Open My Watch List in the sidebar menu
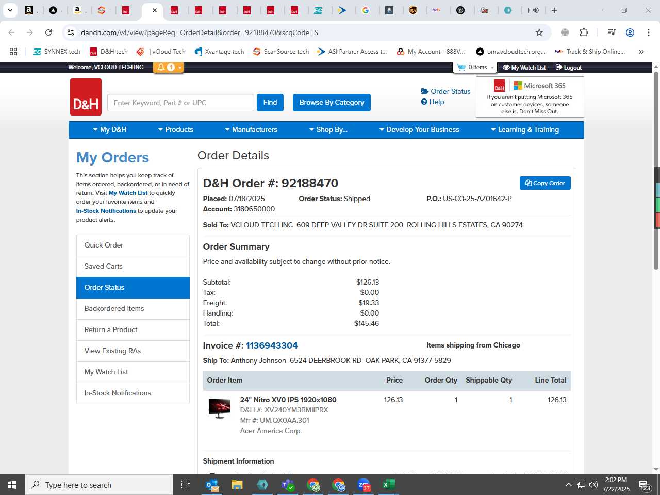This screenshot has height=495, width=660. 133,372
